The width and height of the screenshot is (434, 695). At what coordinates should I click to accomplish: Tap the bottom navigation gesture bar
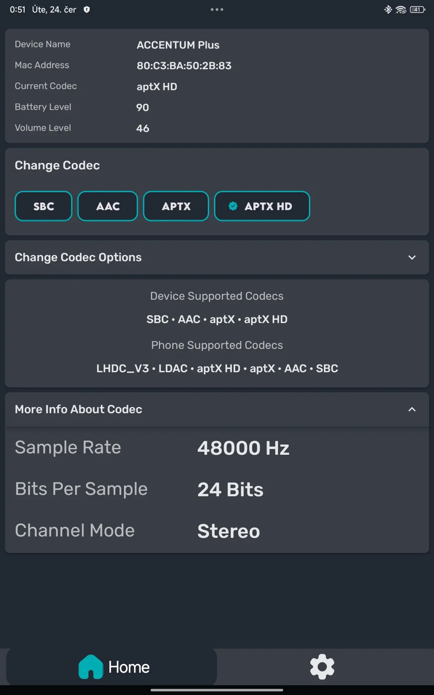[217, 690]
